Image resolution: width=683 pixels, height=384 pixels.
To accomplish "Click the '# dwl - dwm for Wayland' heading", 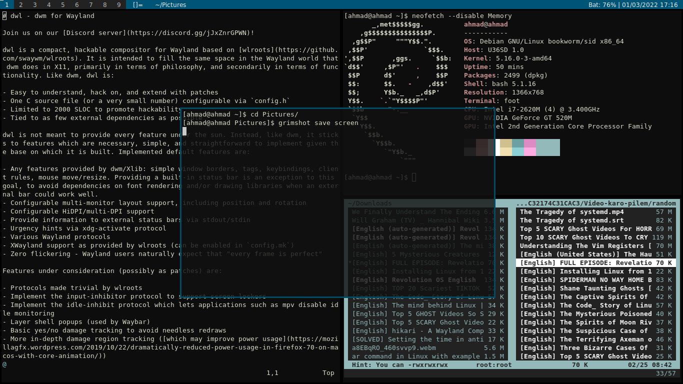I will 48,16.
